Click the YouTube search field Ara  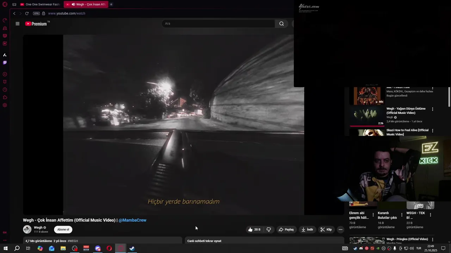(x=218, y=24)
